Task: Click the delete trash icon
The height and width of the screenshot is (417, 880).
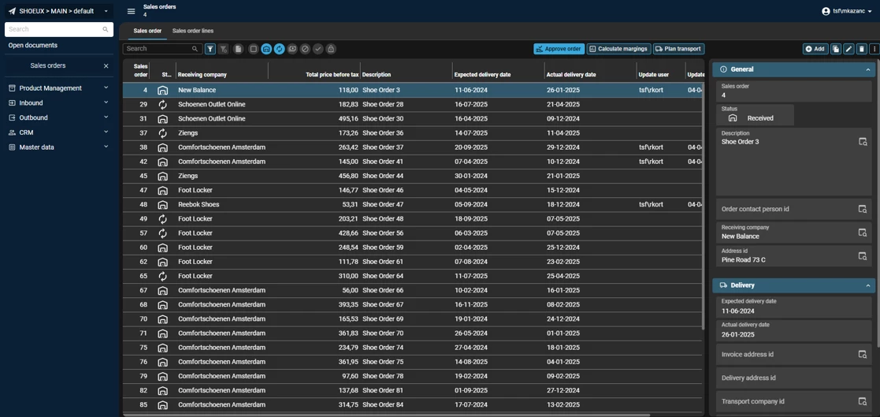Action: [861, 49]
